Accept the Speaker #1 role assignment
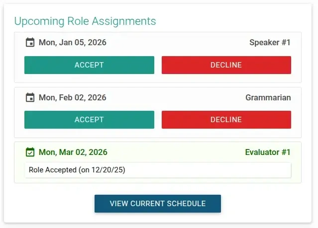The width and height of the screenshot is (318, 228). tap(89, 65)
